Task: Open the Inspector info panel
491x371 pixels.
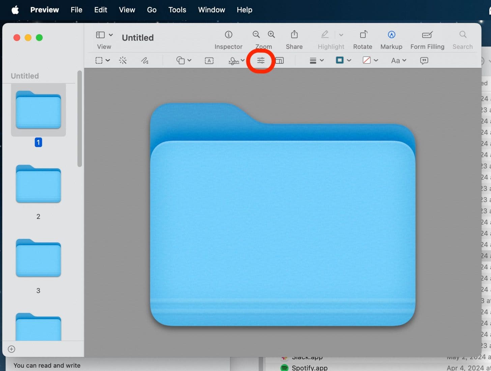Action: 228,35
